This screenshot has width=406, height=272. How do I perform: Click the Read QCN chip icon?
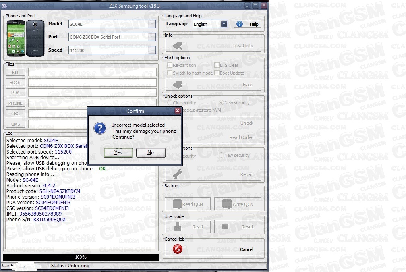[x=177, y=204]
